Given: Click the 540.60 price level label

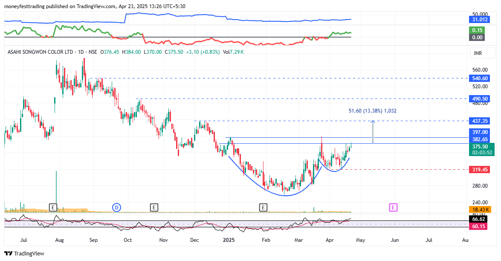Looking at the screenshot, I should click(480, 78).
